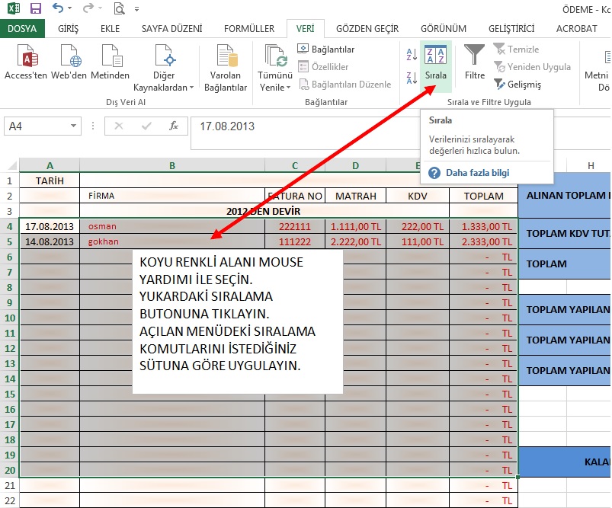Open the Name Box dropdown arrow
Screen dimensions: 612x508
click(x=74, y=126)
